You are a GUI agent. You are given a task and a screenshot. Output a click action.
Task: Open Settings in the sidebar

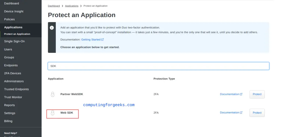[10, 113]
